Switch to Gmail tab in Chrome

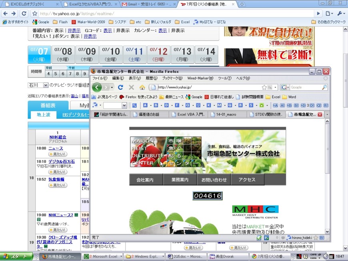click(x=148, y=4)
